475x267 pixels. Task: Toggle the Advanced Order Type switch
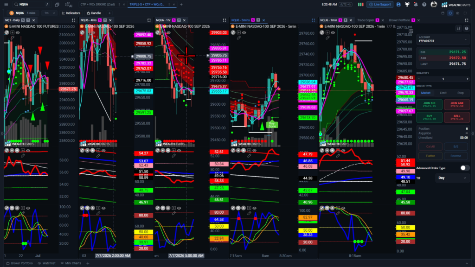click(464, 168)
